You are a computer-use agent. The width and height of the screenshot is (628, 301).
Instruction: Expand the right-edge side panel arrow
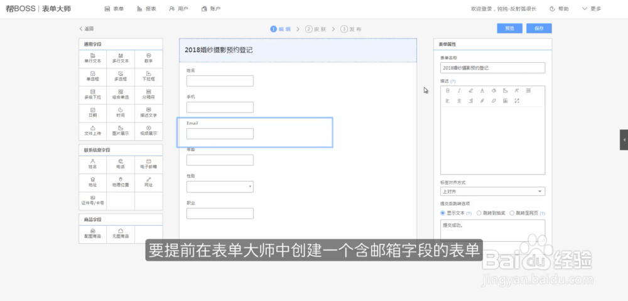coord(624,140)
